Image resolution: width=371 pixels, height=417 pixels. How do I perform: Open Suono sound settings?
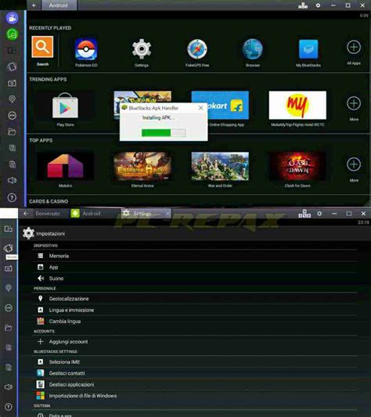coord(195,279)
